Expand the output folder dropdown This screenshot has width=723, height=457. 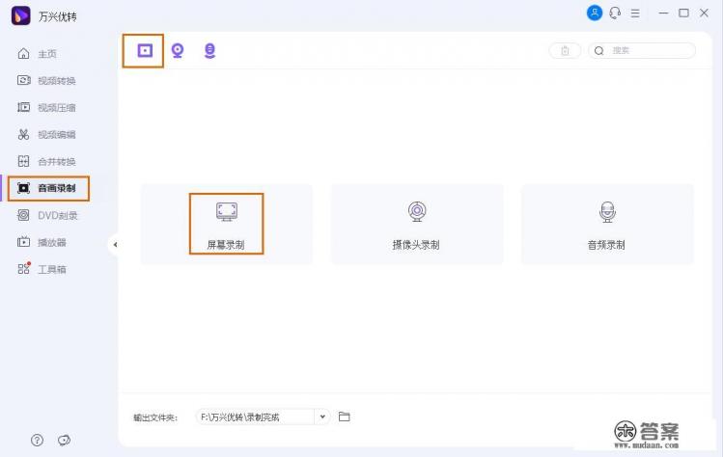coord(322,417)
